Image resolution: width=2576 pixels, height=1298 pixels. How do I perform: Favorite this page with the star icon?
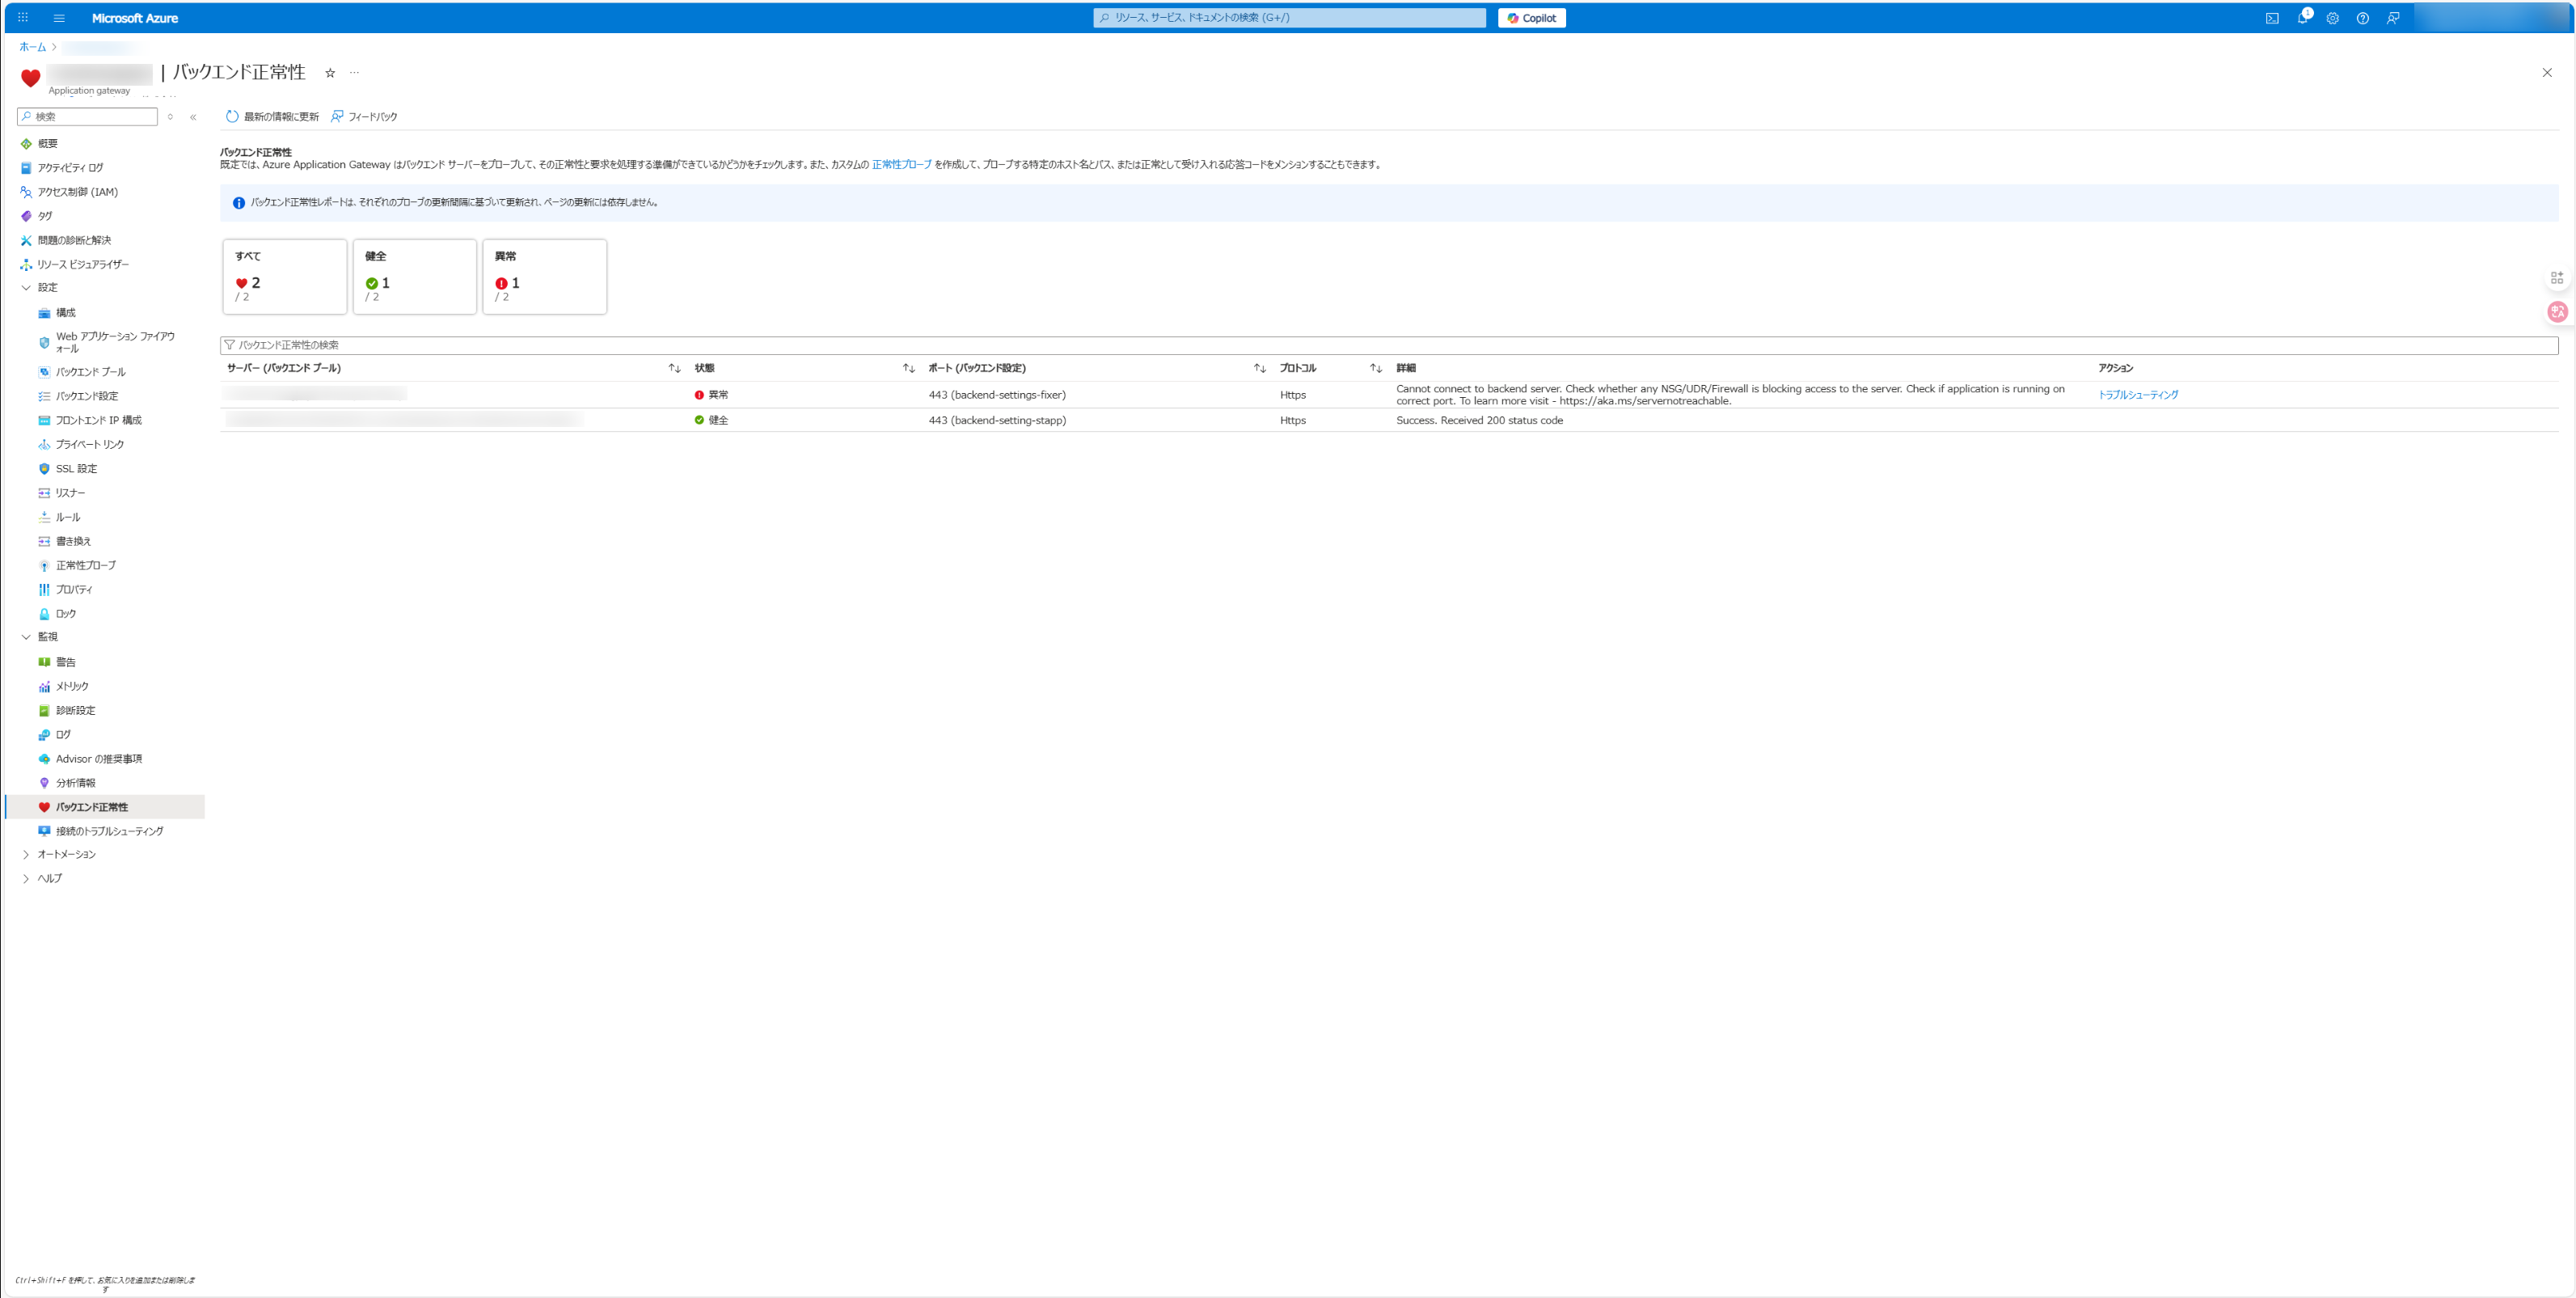[x=330, y=73]
